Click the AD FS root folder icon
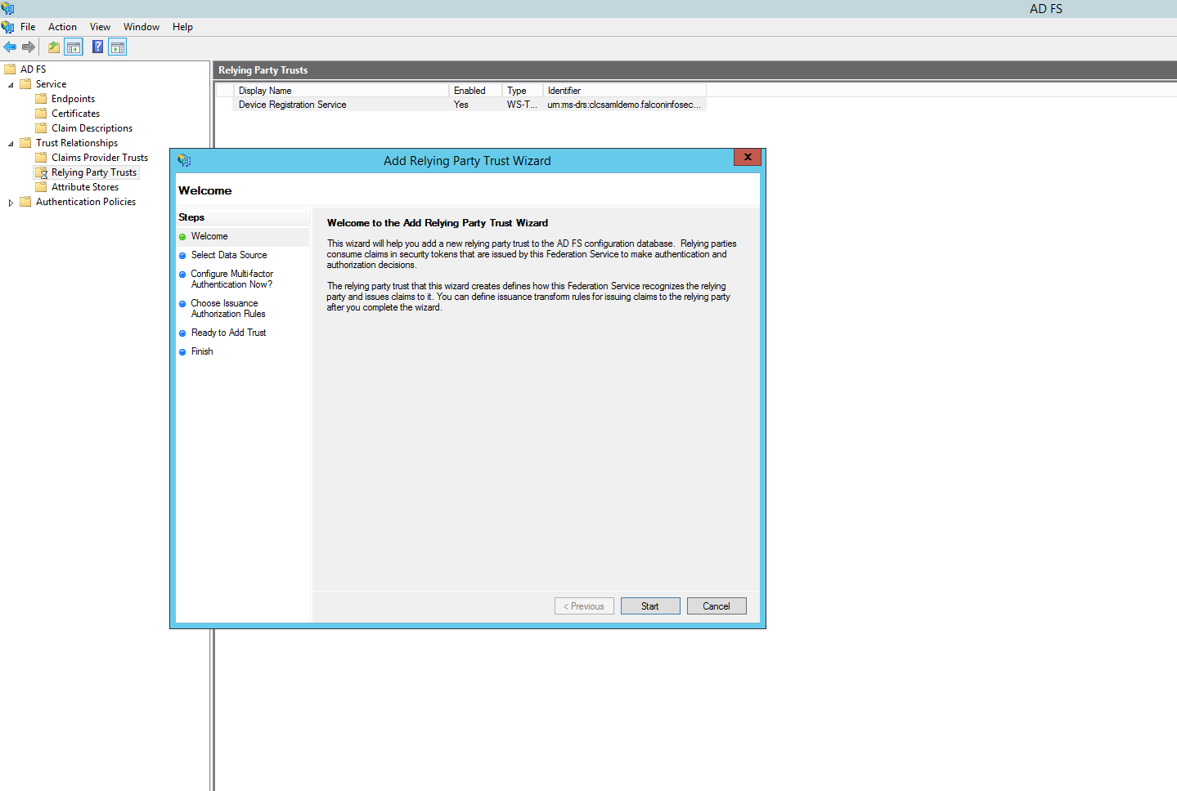 tap(11, 69)
